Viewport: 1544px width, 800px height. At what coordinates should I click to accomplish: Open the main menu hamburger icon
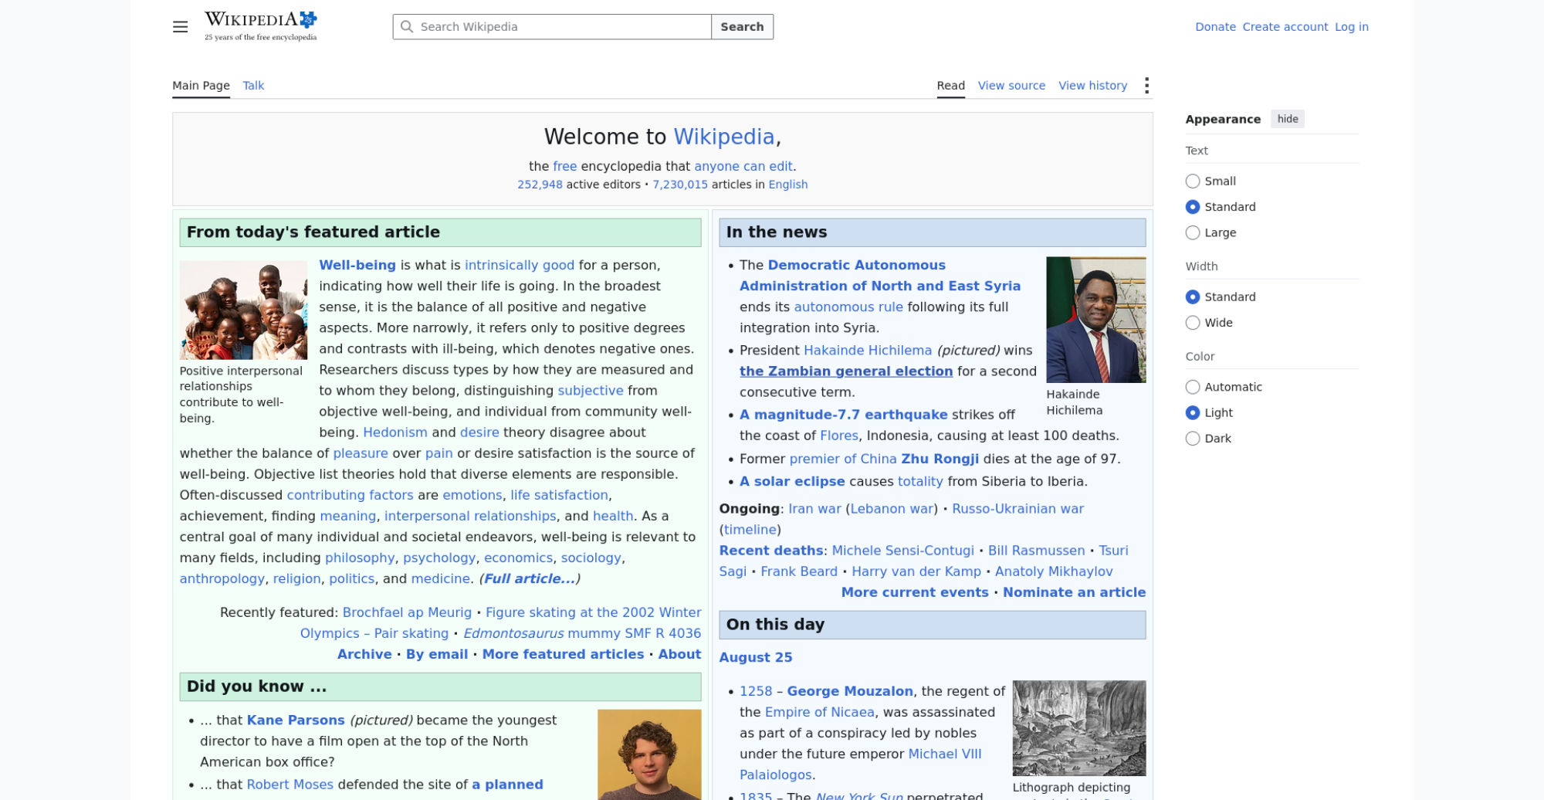pos(180,27)
